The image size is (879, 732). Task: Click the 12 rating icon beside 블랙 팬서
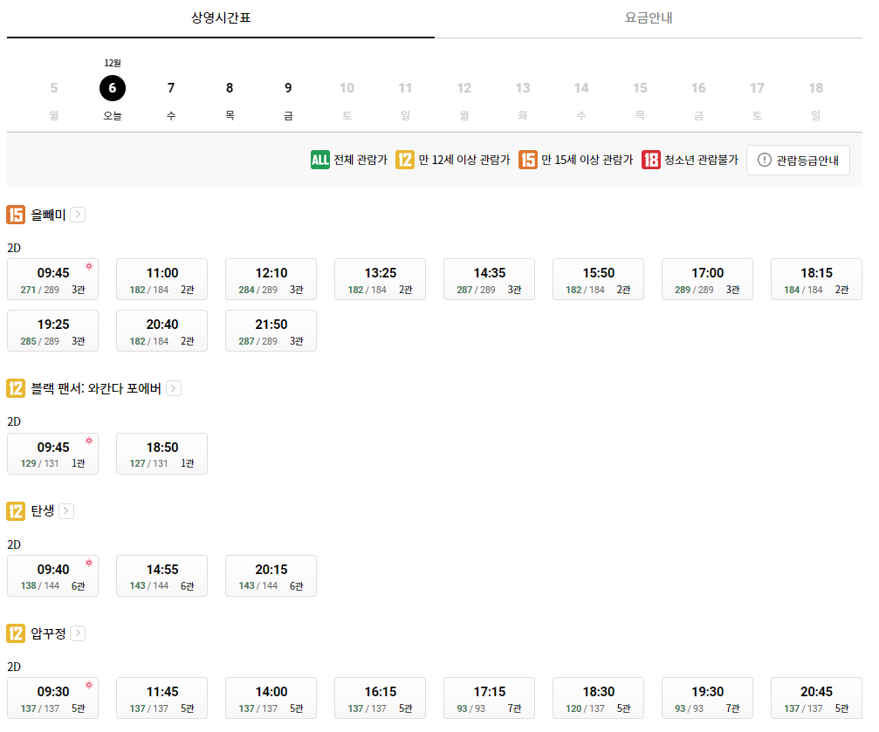coord(16,388)
